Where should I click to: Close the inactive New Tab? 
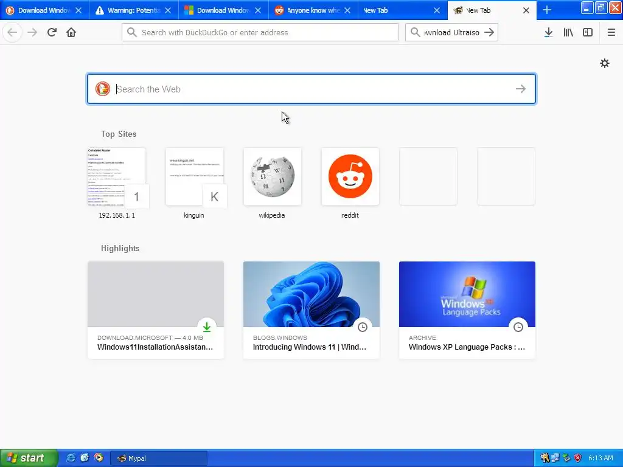pyautogui.click(x=437, y=10)
